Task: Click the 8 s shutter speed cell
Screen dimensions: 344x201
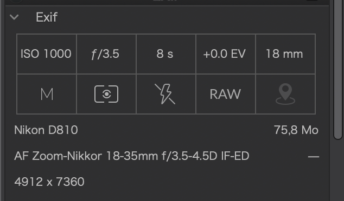Action: [x=166, y=53]
